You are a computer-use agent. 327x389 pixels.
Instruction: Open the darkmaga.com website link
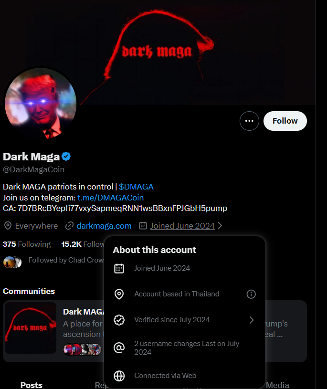(x=104, y=226)
